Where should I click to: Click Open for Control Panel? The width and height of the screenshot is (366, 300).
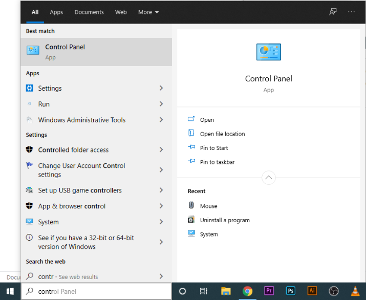207,120
